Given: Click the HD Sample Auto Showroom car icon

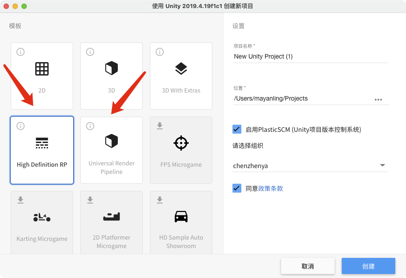Looking at the screenshot, I should point(181,216).
